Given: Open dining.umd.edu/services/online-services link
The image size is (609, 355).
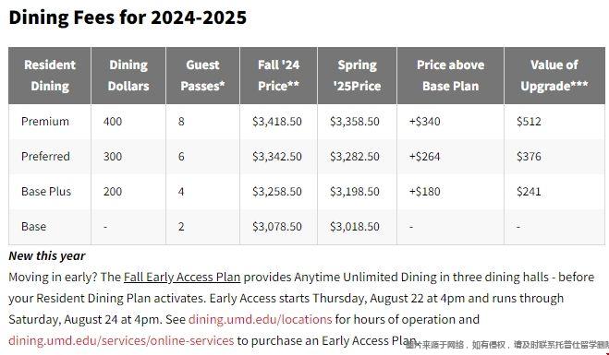Looking at the screenshot, I should 121,340.
